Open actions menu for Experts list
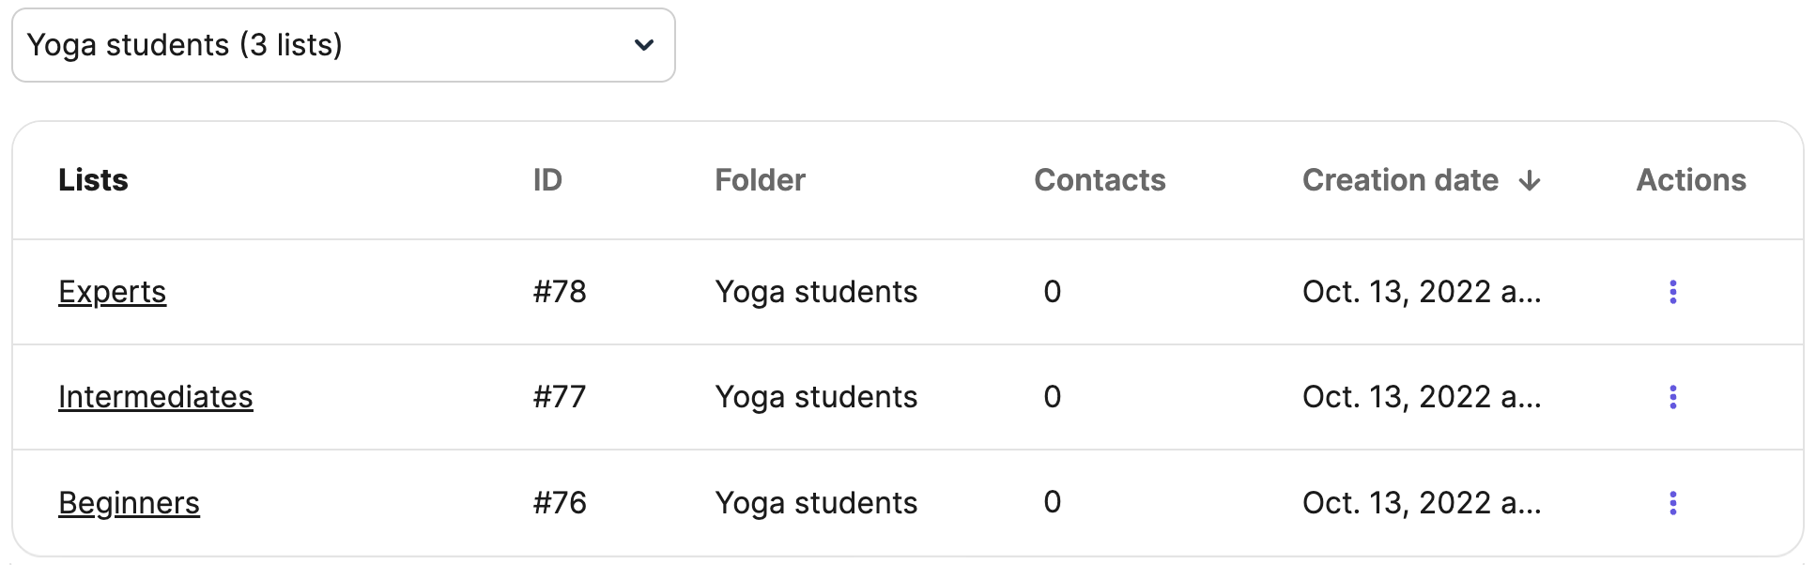The image size is (1816, 565). 1672,292
